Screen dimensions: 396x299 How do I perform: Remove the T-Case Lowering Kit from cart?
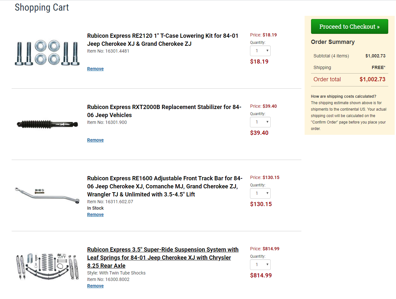click(x=95, y=69)
